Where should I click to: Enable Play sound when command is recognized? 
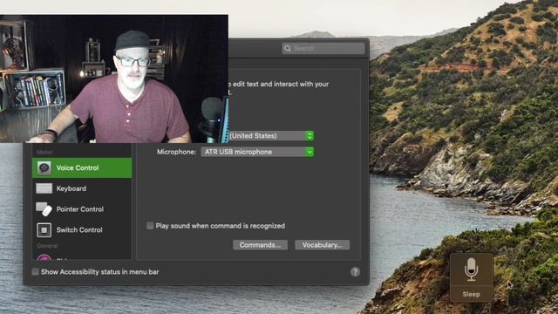pos(150,226)
